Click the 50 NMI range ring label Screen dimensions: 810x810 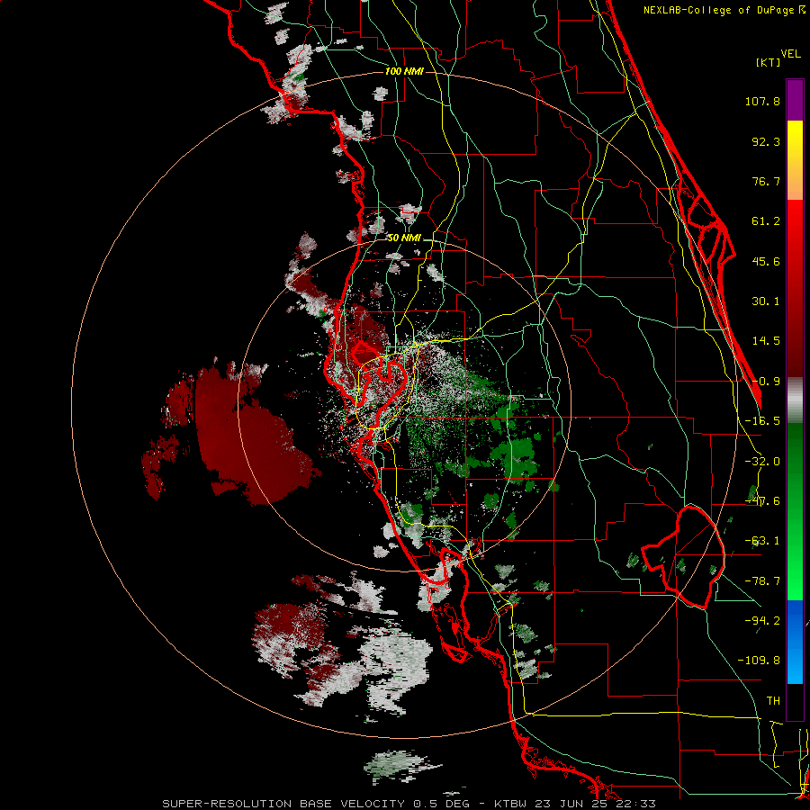pyautogui.click(x=404, y=238)
